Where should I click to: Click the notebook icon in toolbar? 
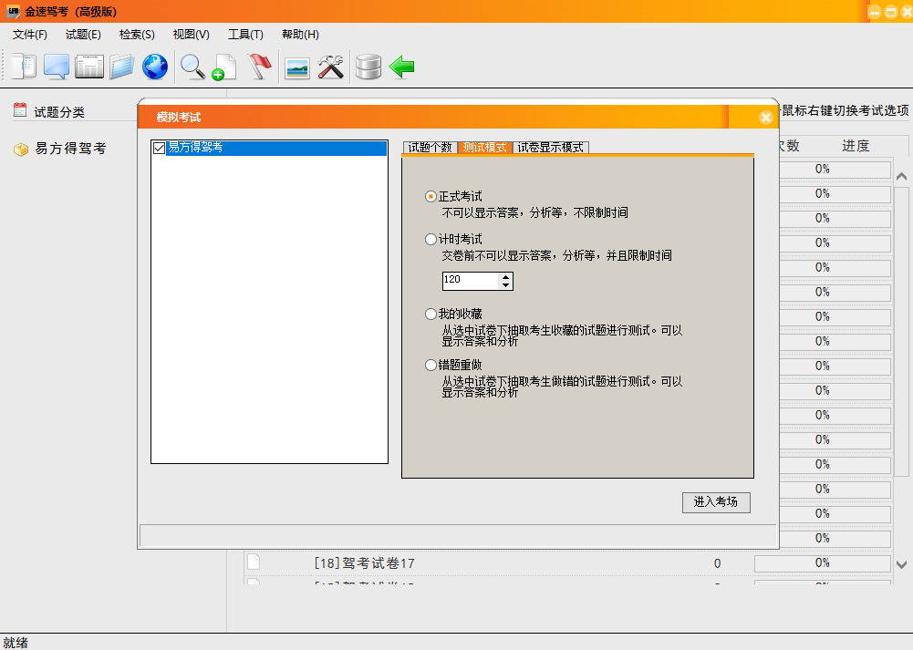click(24, 67)
